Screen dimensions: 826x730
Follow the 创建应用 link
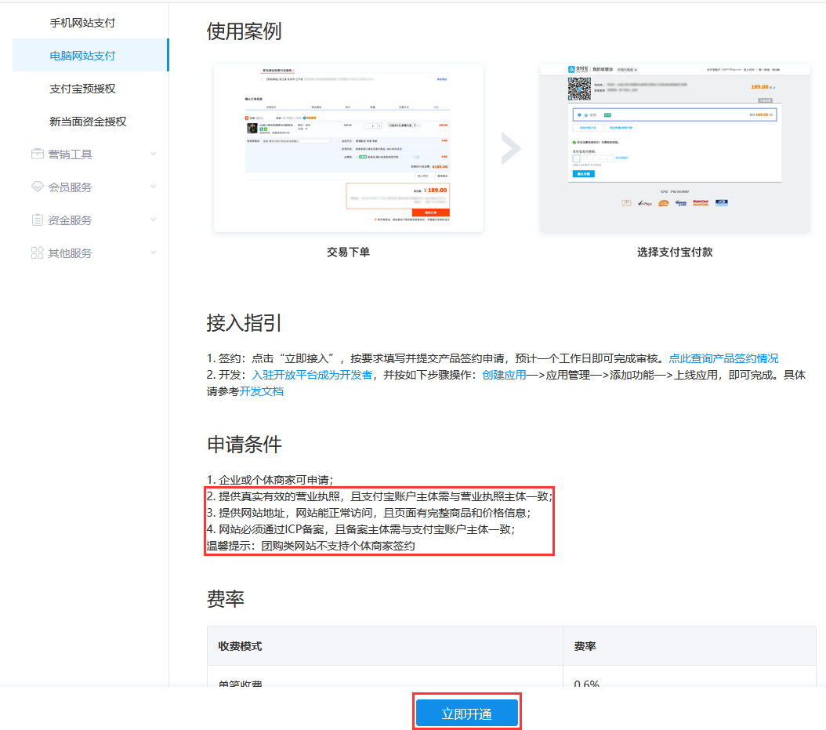(504, 375)
